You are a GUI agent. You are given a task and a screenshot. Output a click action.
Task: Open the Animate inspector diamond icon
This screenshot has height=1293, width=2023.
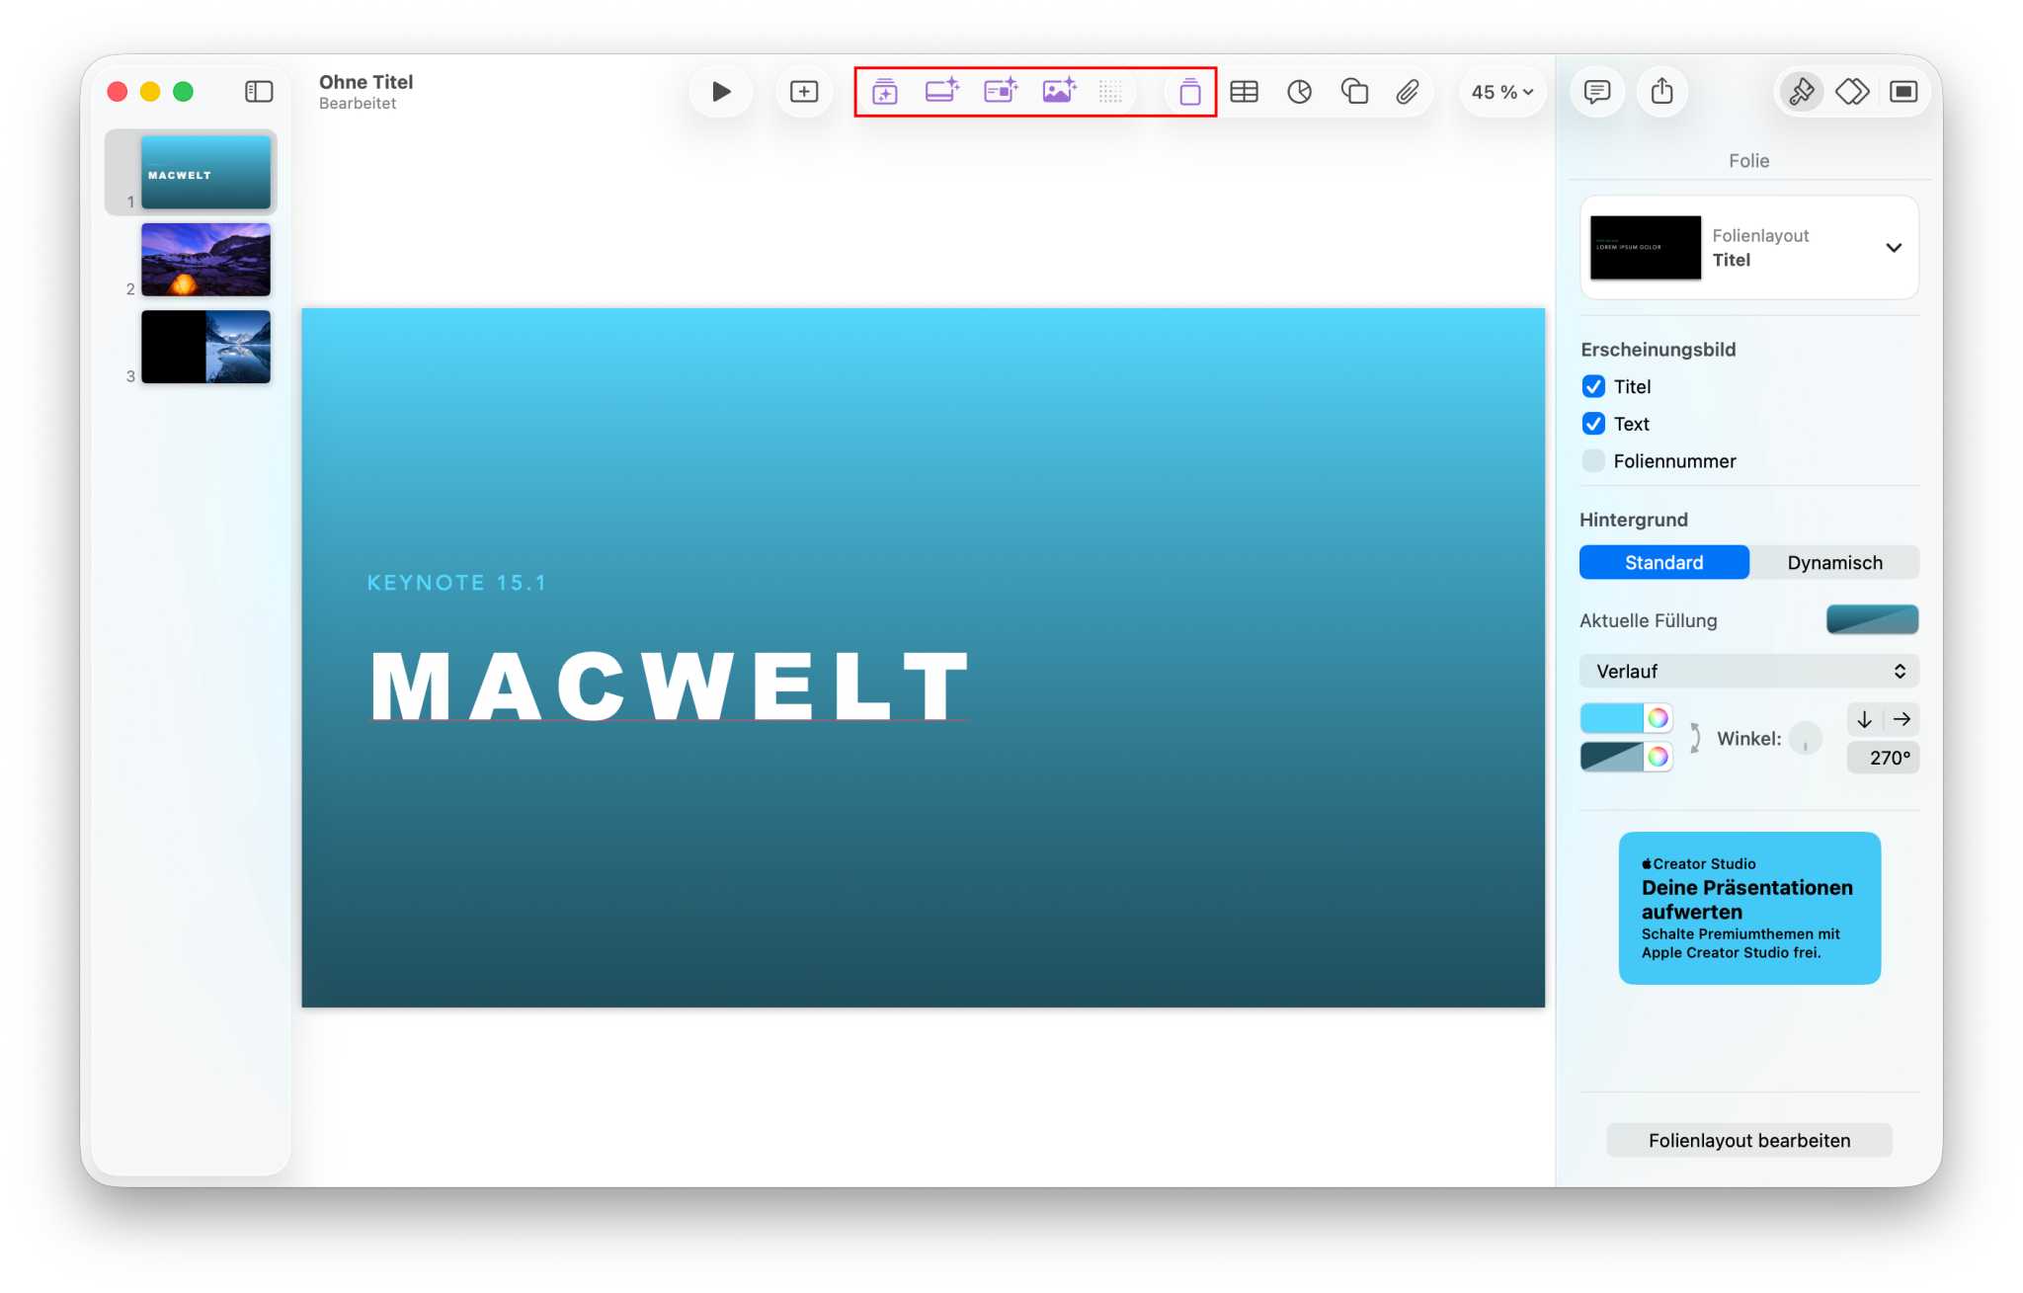click(x=1852, y=92)
